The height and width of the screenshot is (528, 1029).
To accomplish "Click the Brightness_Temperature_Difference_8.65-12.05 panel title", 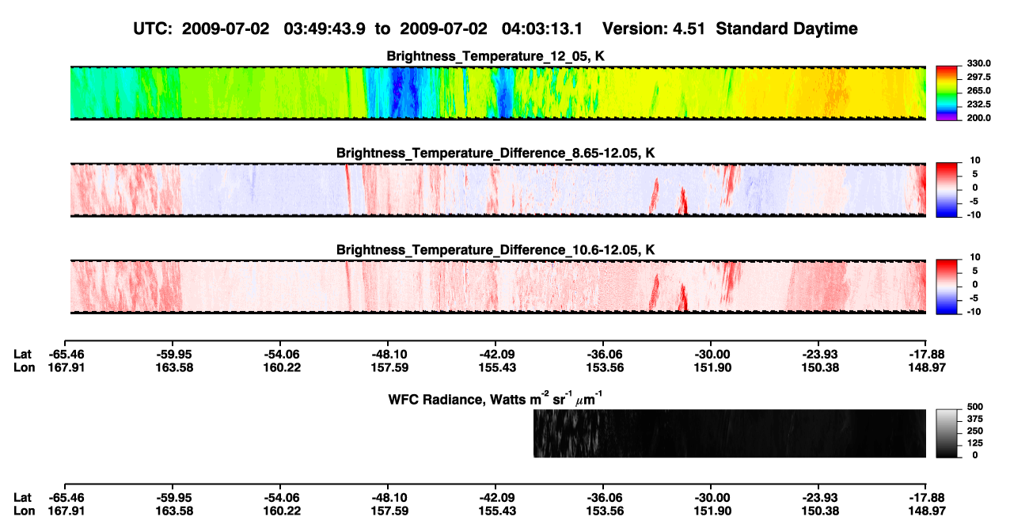I will pyautogui.click(x=496, y=153).
